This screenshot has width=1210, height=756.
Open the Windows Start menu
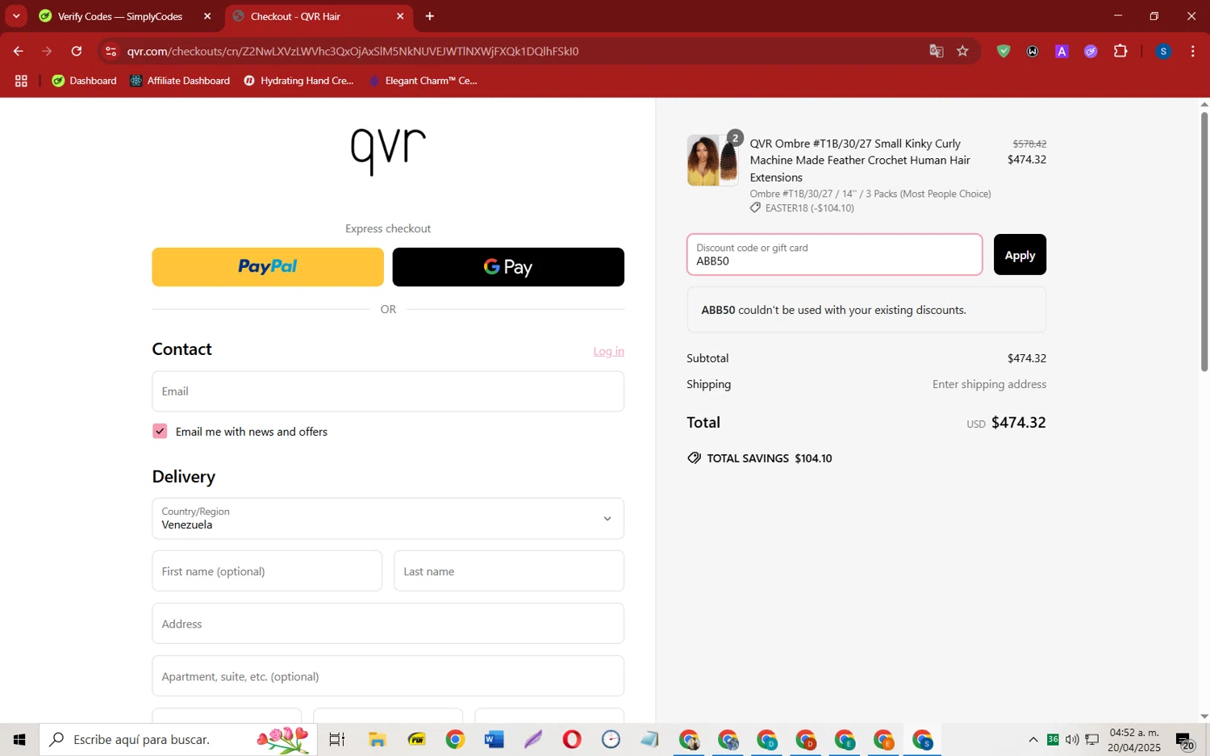pyautogui.click(x=19, y=739)
